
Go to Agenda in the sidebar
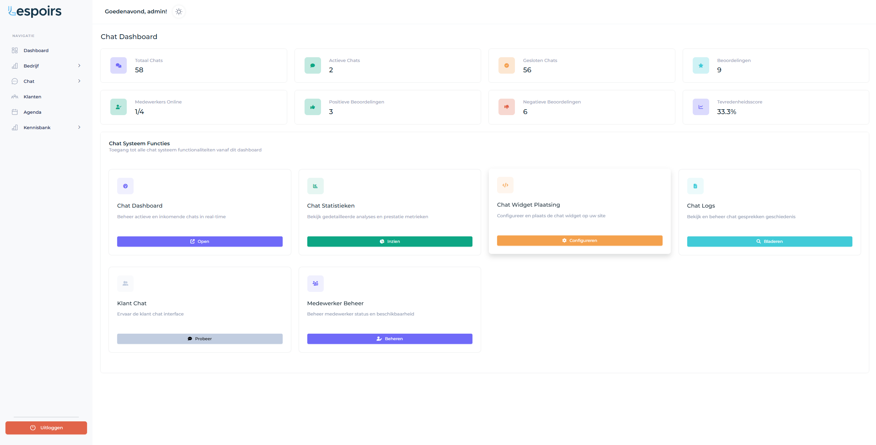point(32,112)
